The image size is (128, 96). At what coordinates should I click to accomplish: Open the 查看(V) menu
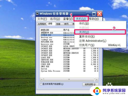[x=68, y=19]
